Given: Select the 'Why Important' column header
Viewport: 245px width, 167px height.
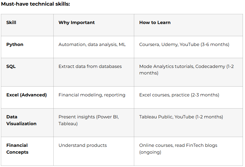Looking at the screenshot, I should tap(77, 23).
